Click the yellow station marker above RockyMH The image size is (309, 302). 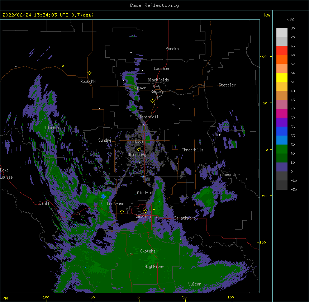point(90,73)
